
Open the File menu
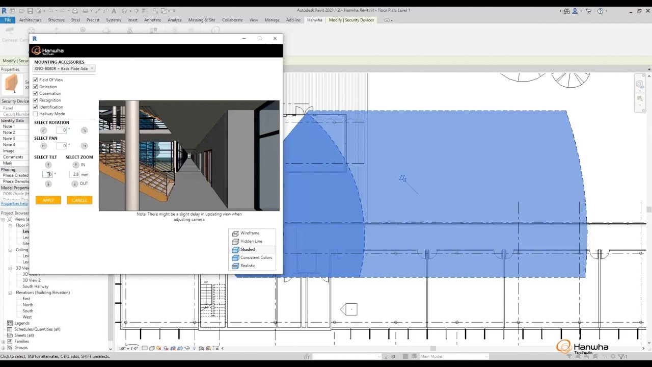pyautogui.click(x=8, y=20)
